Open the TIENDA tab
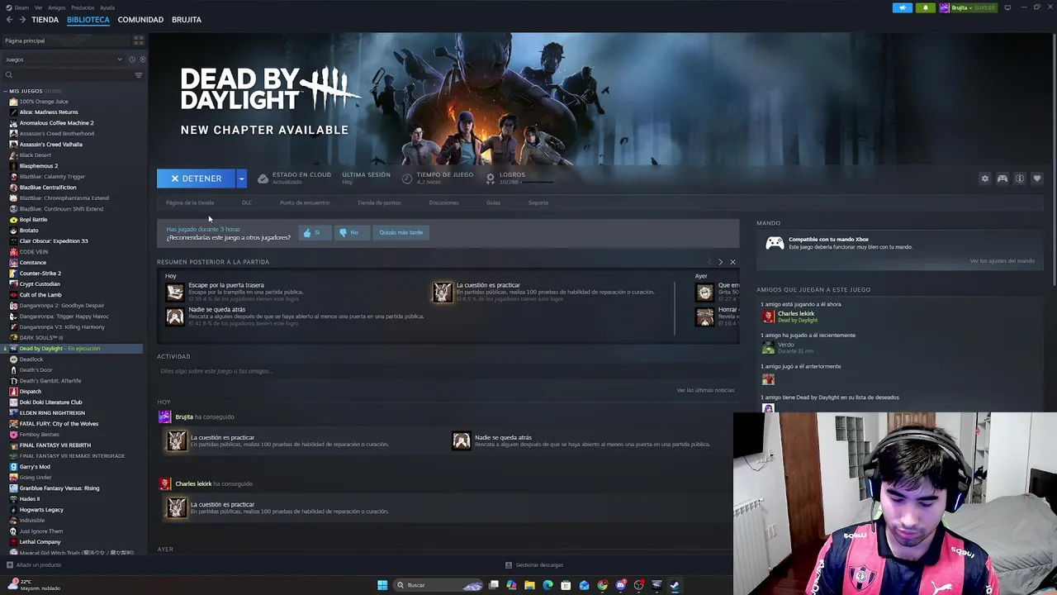Viewport: 1057px width, 595px height. click(x=45, y=19)
